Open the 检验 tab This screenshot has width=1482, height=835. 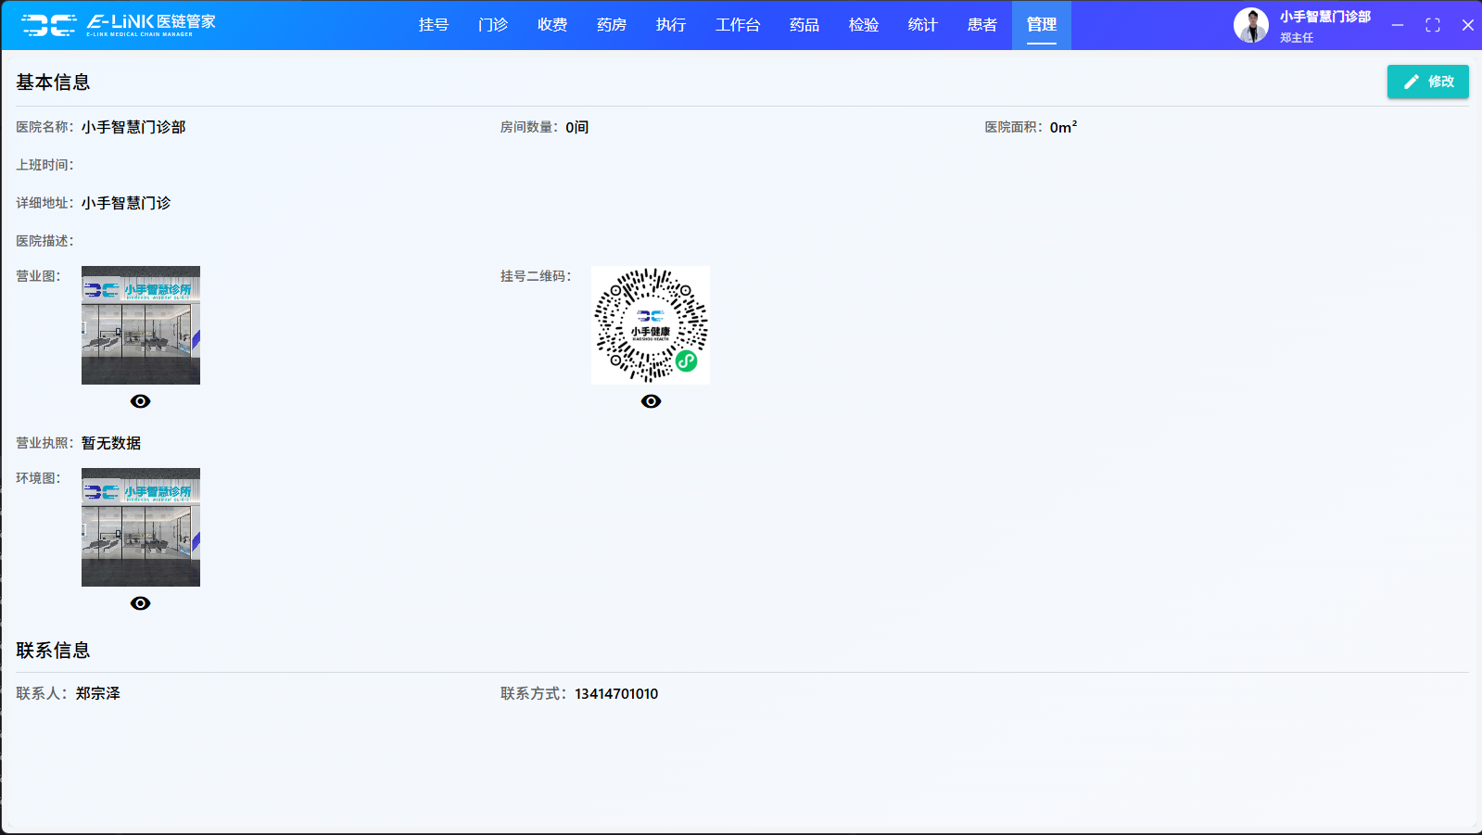863,25
